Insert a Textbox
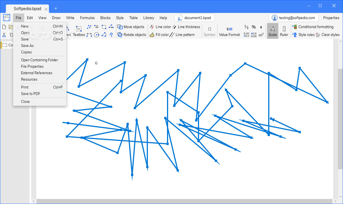Viewport: 343px width, 204px height. click(x=79, y=31)
